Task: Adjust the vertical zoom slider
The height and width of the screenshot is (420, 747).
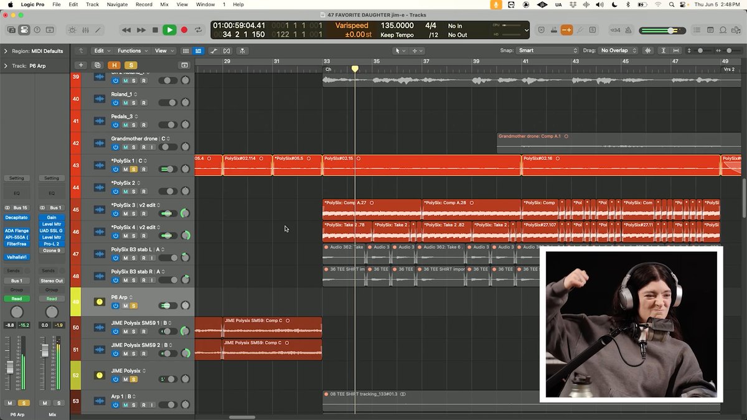Action: click(703, 51)
